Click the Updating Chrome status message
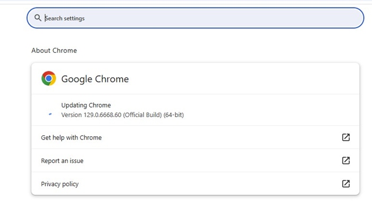 86,105
